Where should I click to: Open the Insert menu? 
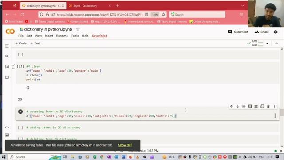(49, 36)
